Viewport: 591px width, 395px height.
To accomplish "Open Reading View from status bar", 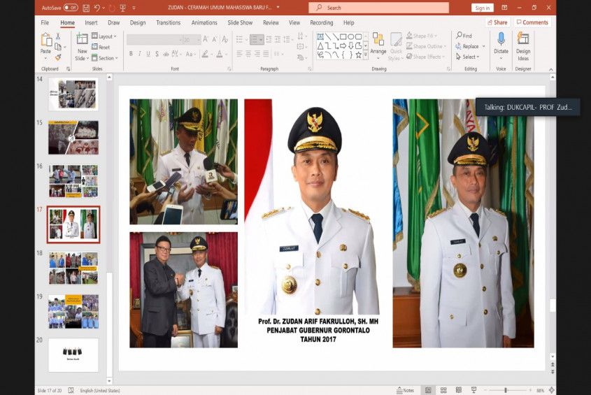I will tap(457, 390).
